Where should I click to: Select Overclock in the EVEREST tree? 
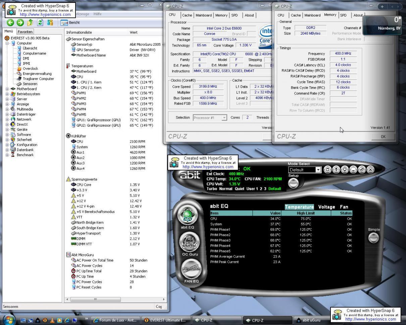30,68
